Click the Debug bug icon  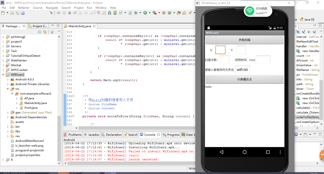pos(136,13)
